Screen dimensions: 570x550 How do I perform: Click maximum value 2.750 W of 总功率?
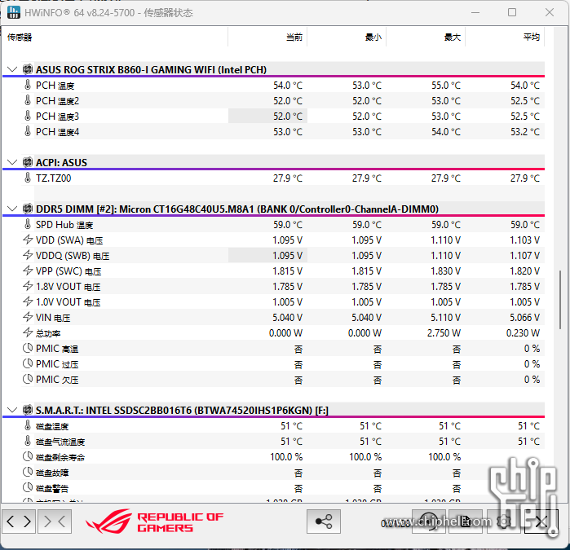point(444,332)
